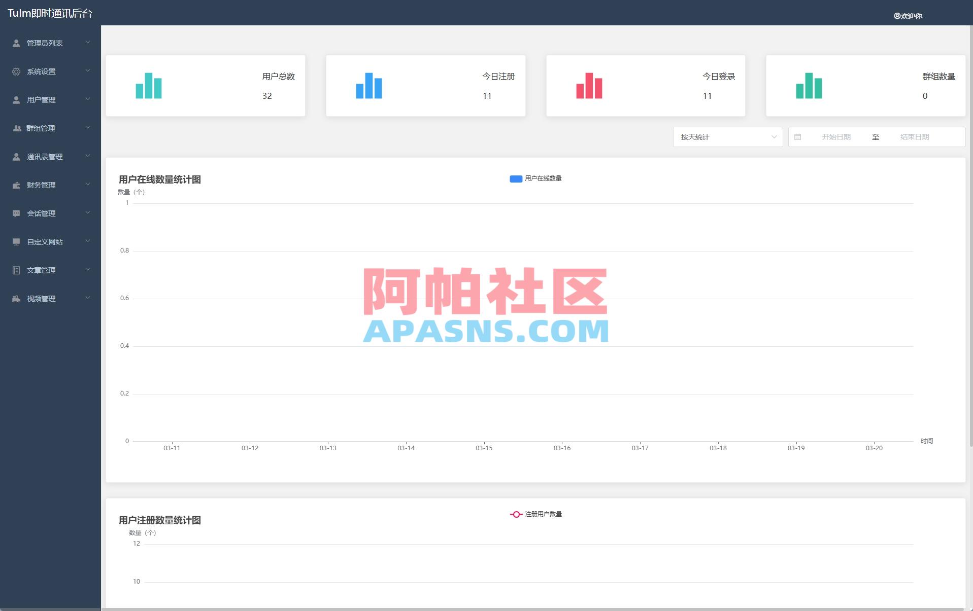Expand the 通讯录管理 menu chevron

coord(88,157)
